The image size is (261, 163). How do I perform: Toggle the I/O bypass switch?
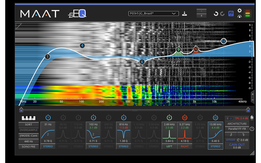pyautogui.click(x=229, y=118)
